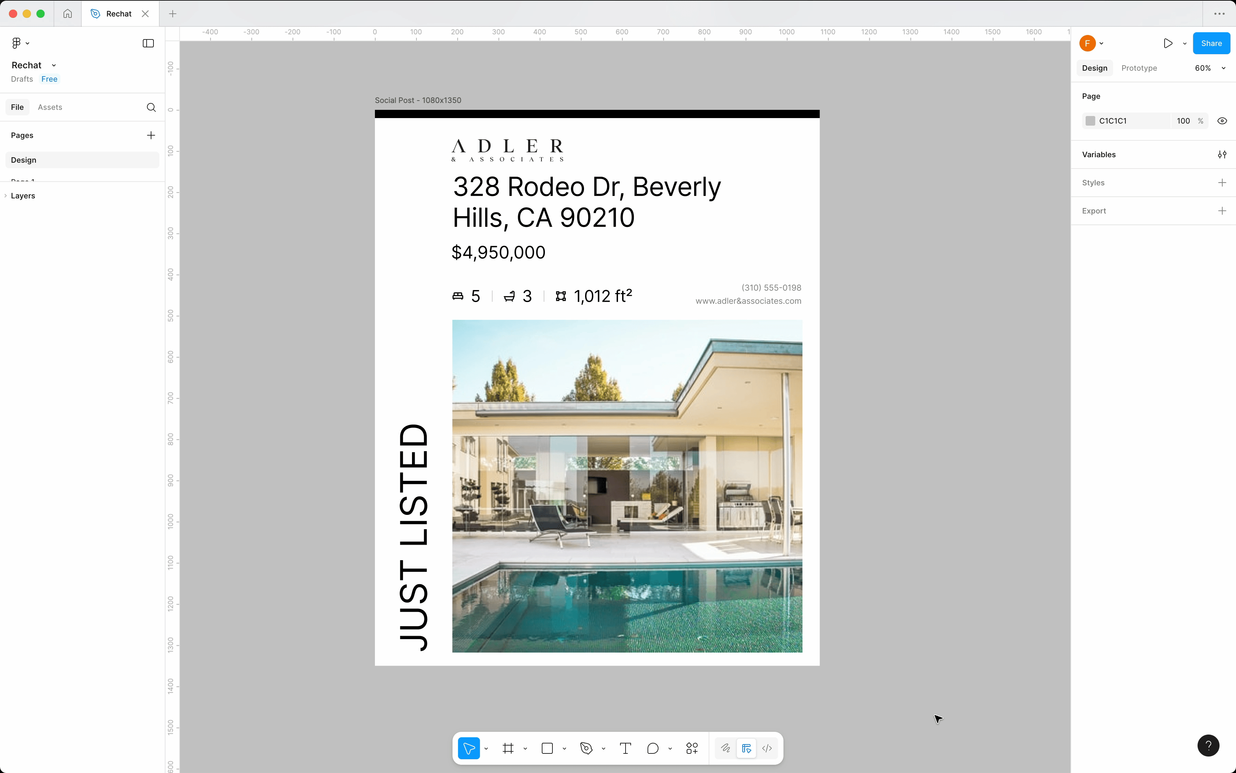Click the C1C1C1 page color swatch
Image resolution: width=1236 pixels, height=773 pixels.
1090,121
